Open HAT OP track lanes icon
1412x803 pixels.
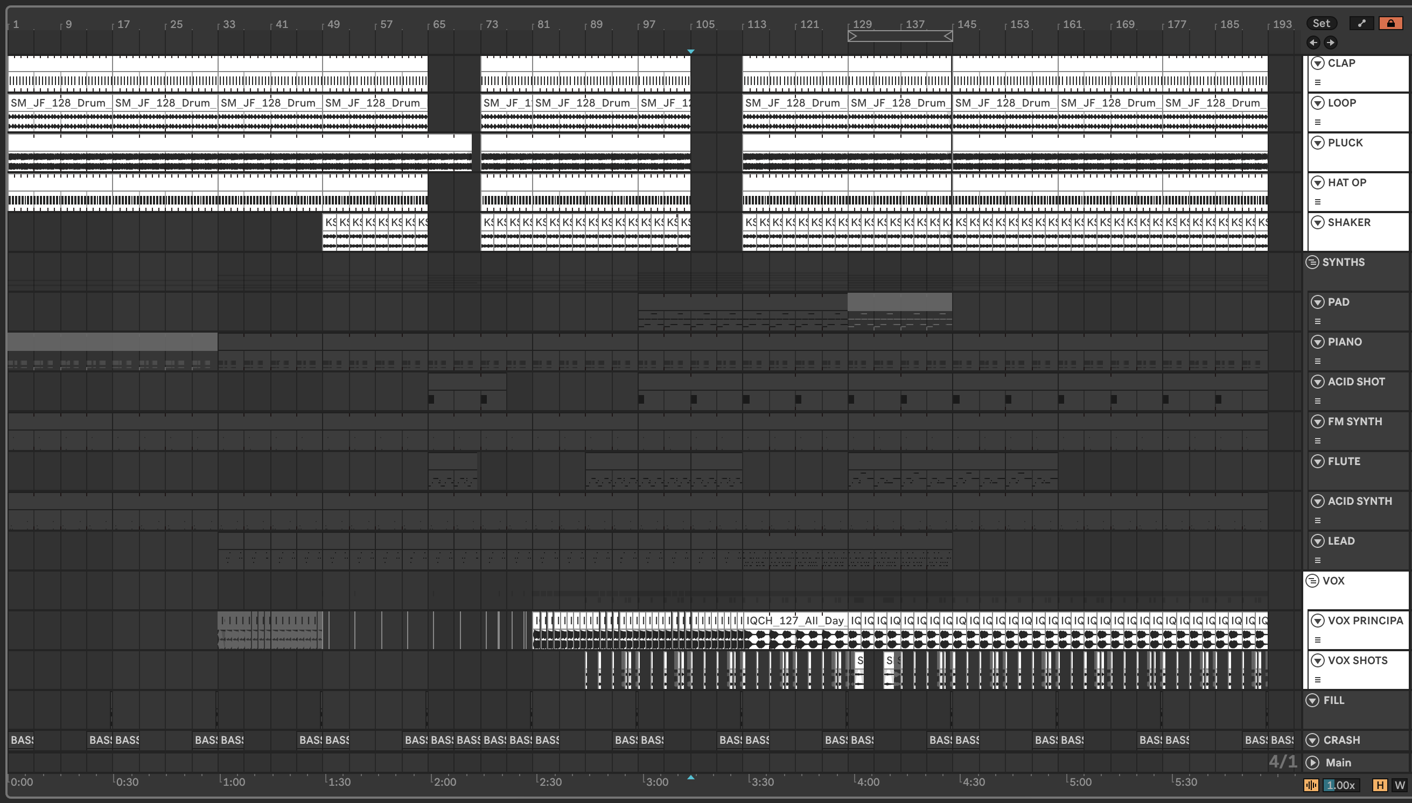[1318, 202]
